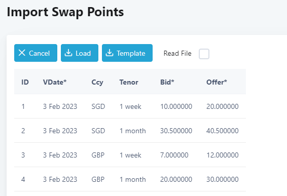This screenshot has width=287, height=196.
Task: Sort by the Offer* column header
Action: point(217,82)
